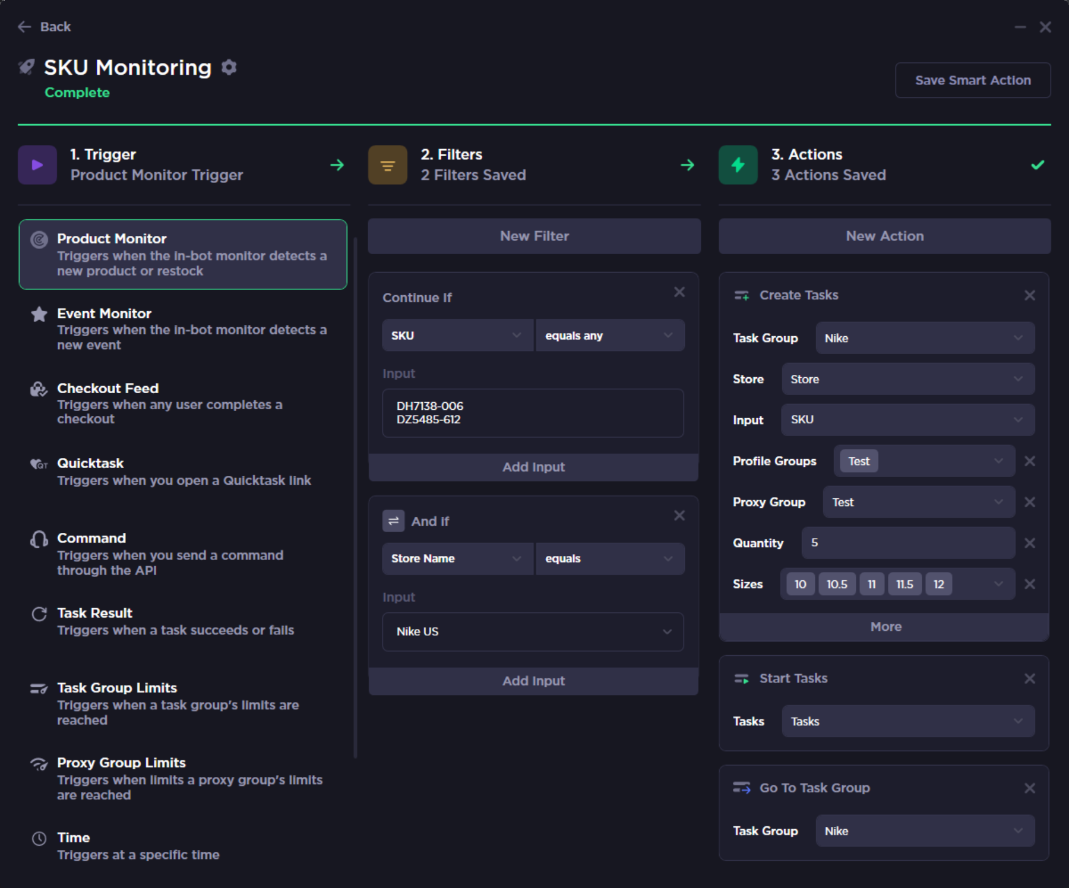Open the 'equals any' operator dropdown
Image resolution: width=1069 pixels, height=888 pixels.
pyautogui.click(x=610, y=336)
